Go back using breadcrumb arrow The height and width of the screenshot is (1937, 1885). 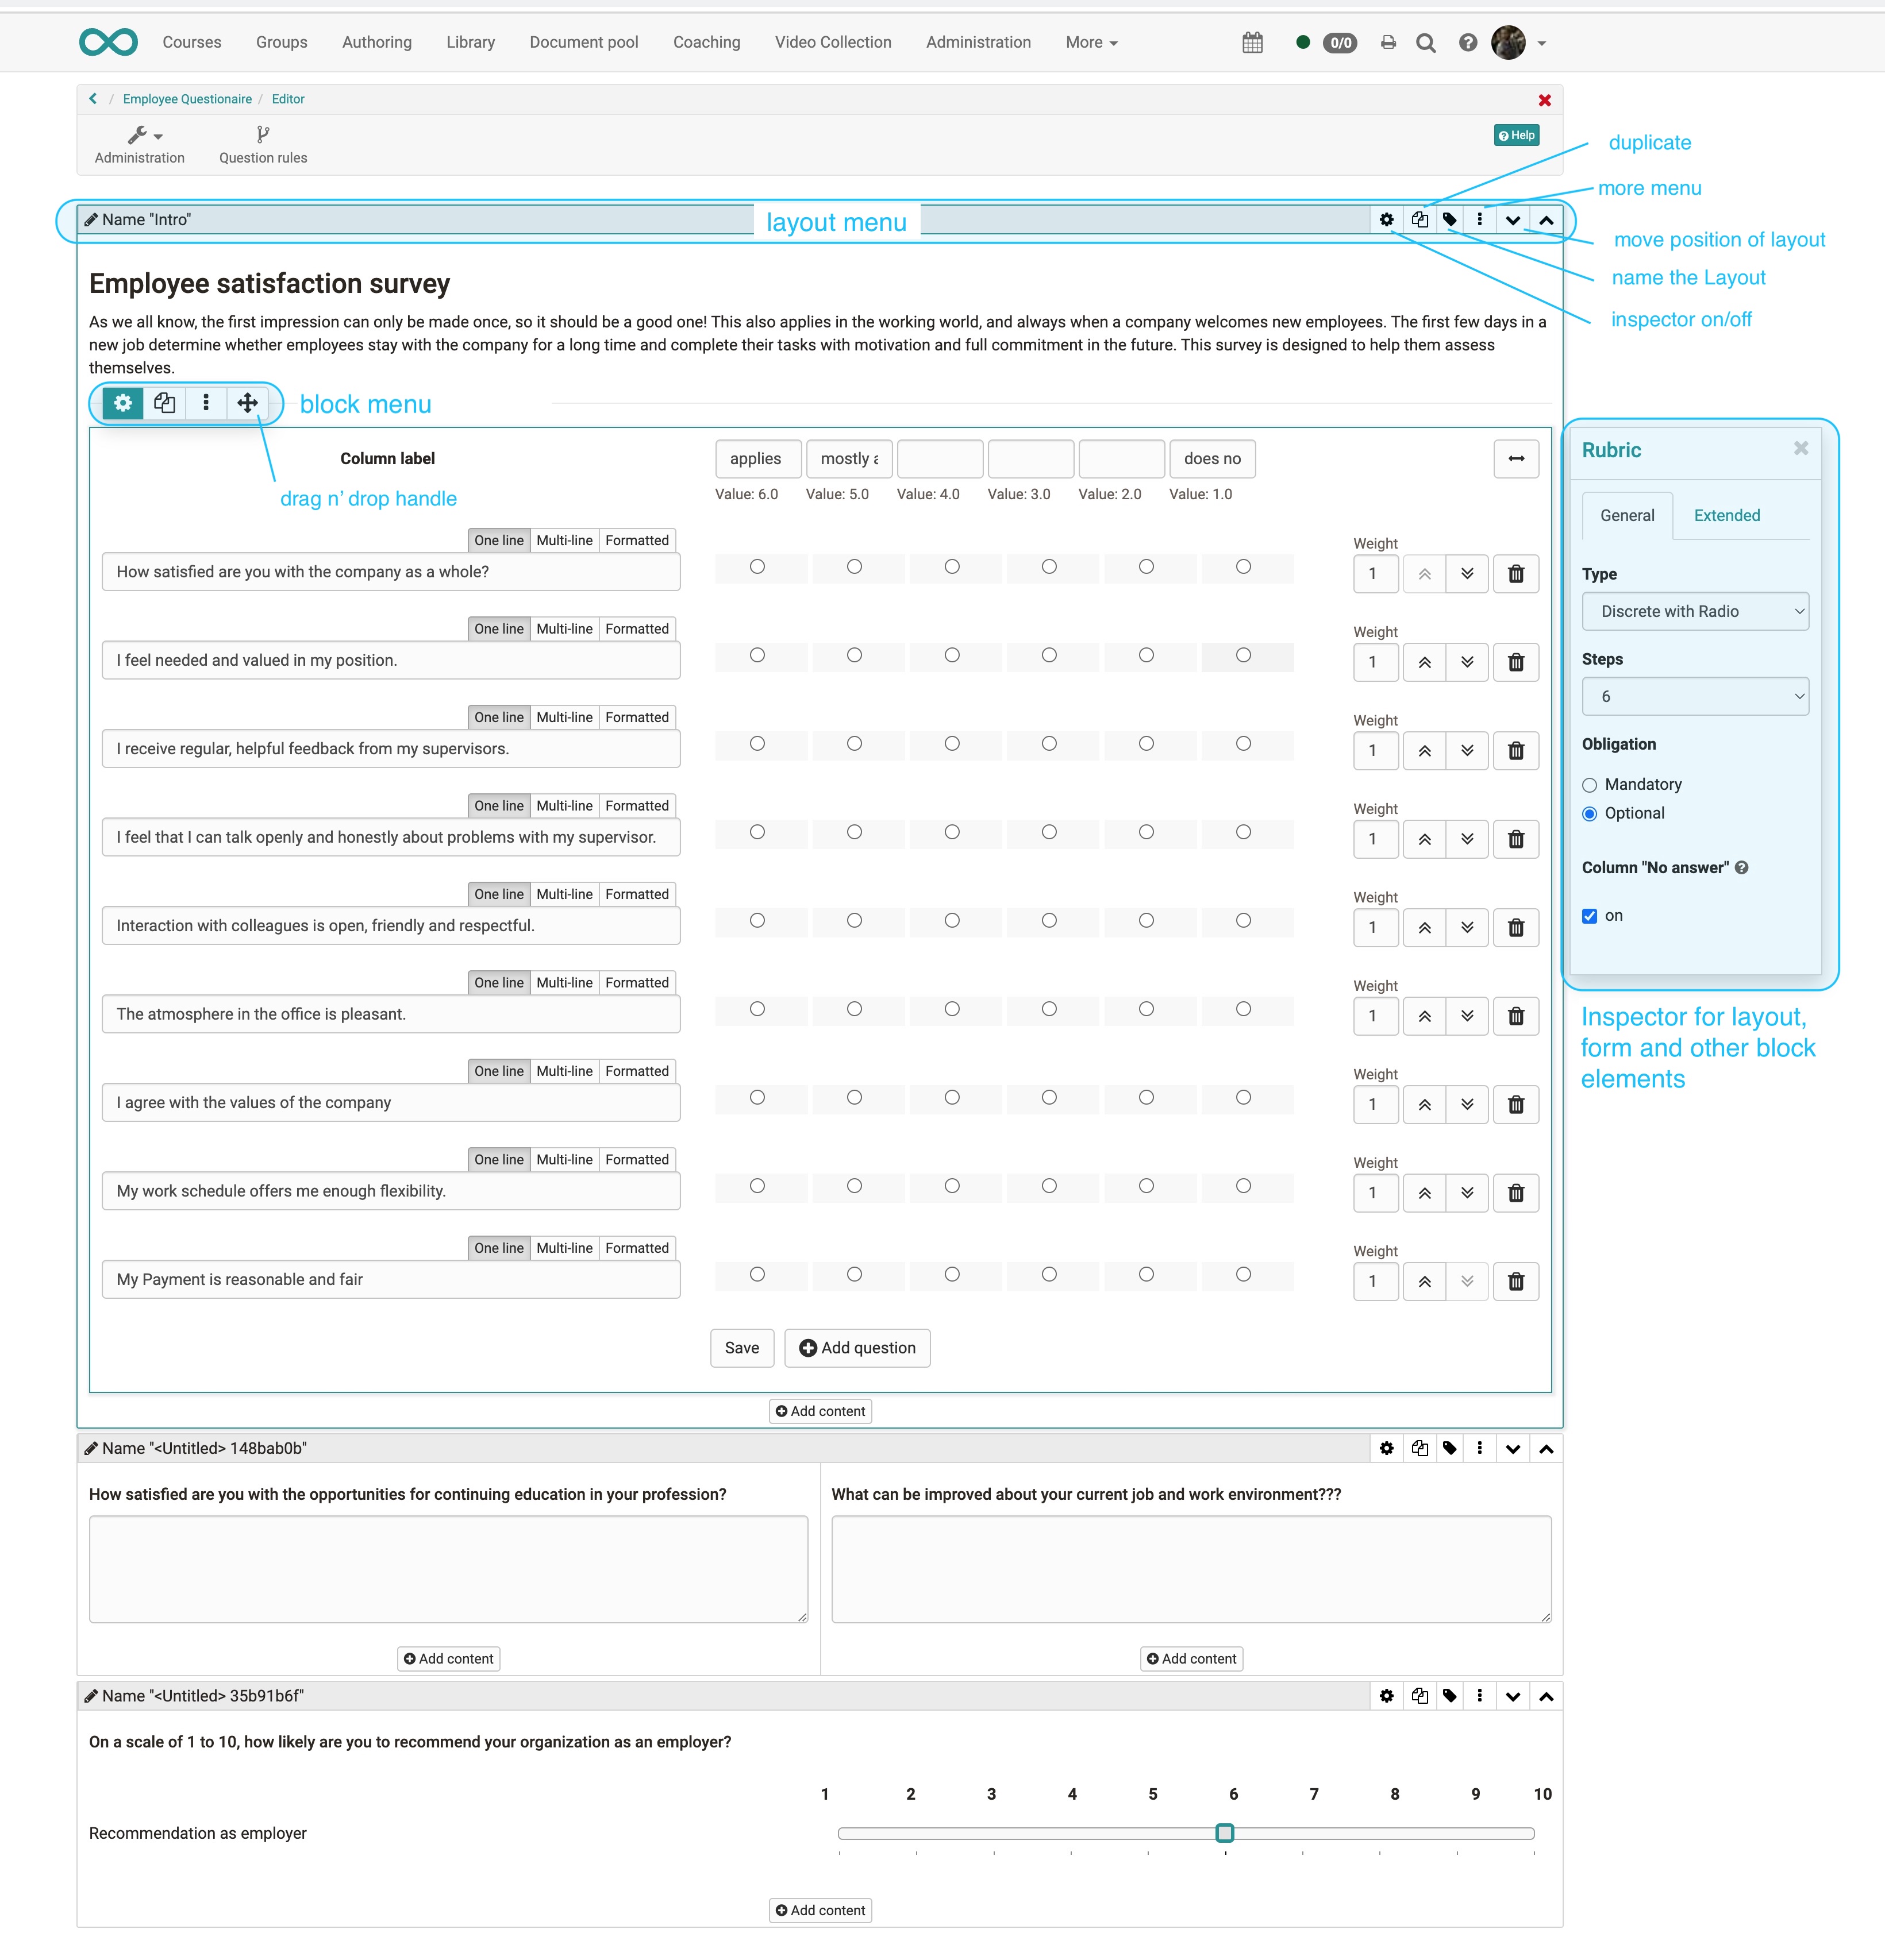pos(93,99)
